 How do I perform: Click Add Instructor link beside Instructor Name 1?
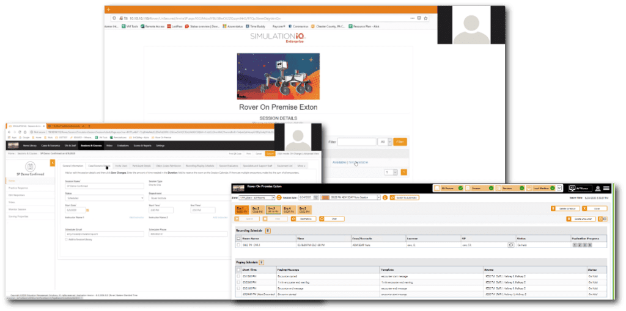(136, 218)
